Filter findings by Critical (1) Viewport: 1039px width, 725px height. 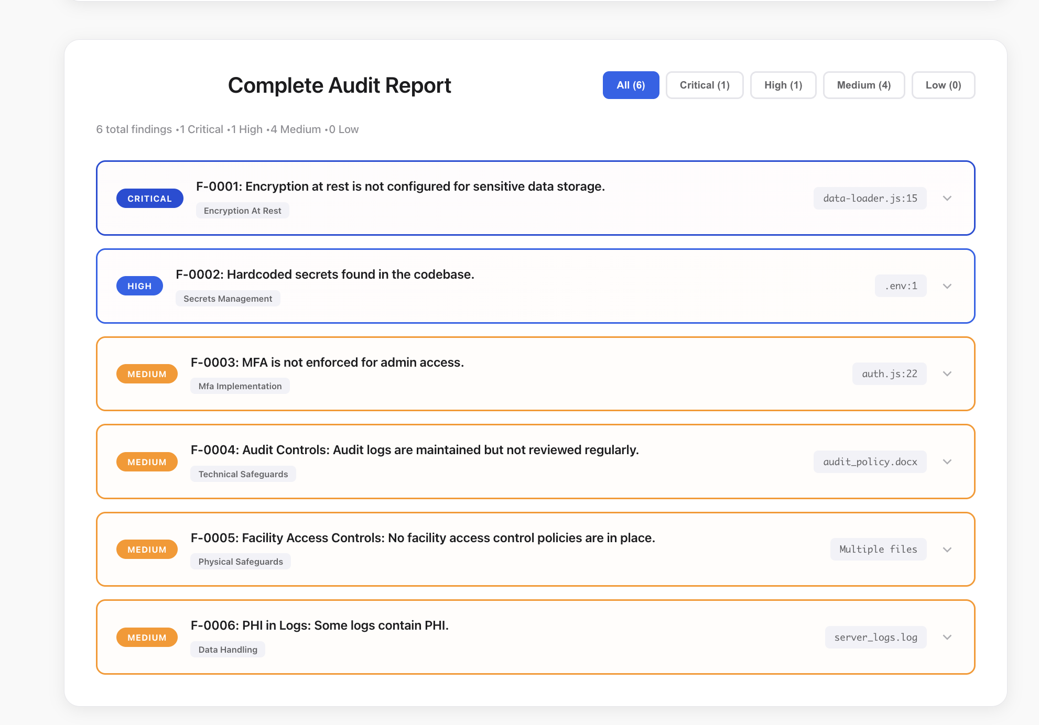[705, 85]
